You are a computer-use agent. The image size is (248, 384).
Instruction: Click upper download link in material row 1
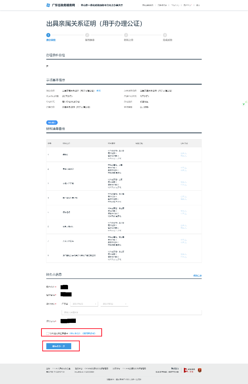[x=184, y=153]
